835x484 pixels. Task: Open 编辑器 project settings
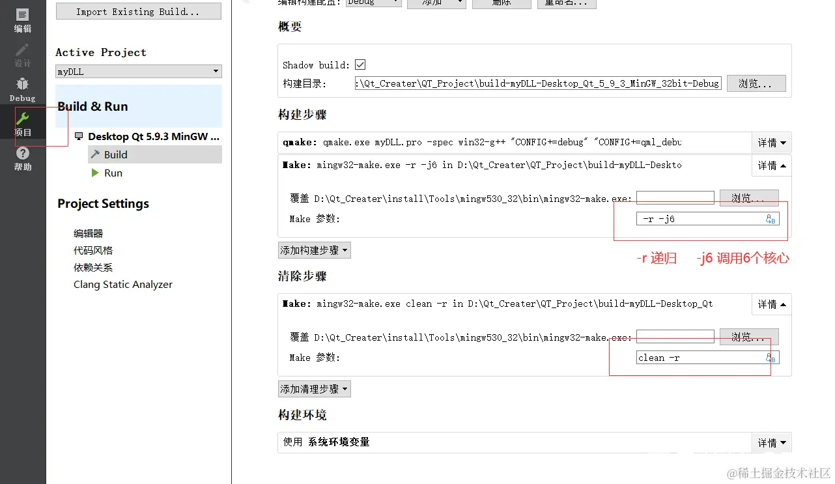tap(89, 233)
